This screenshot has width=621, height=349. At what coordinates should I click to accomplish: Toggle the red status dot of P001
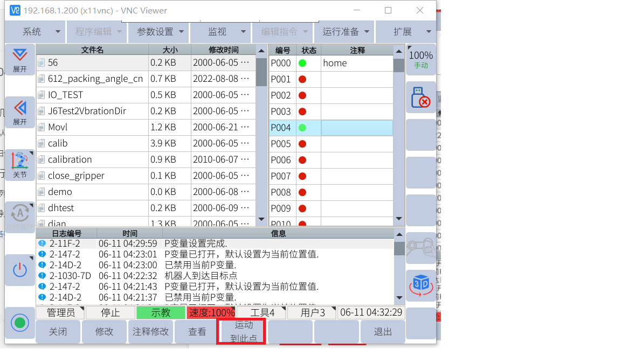(x=302, y=79)
